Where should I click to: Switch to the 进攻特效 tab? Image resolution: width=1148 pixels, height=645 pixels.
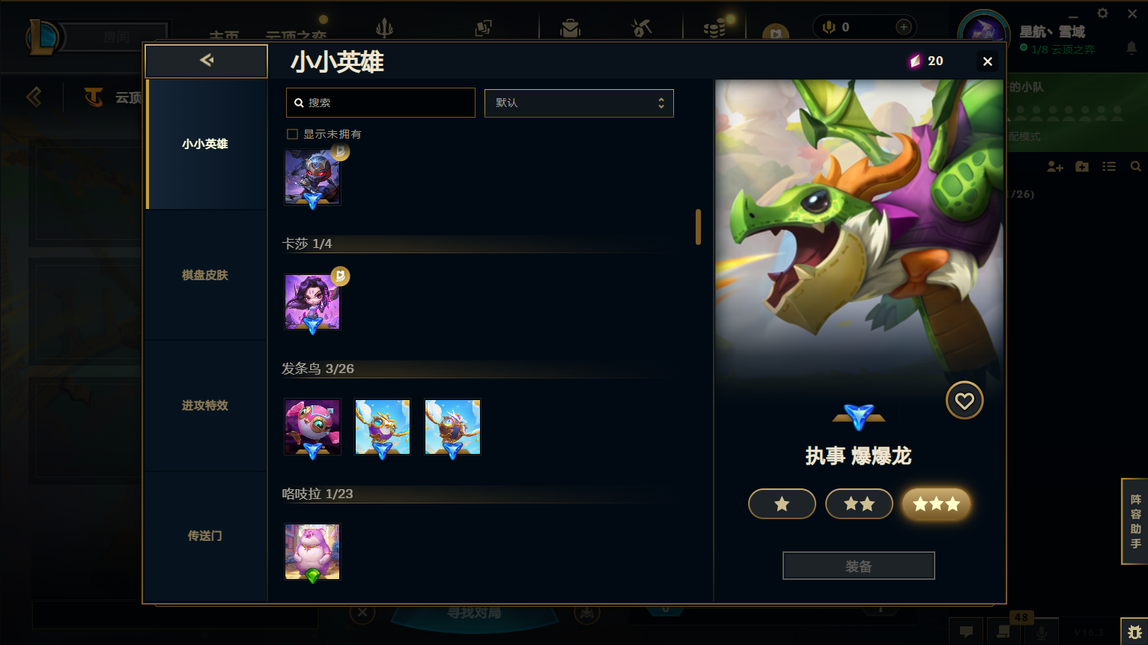pyautogui.click(x=205, y=405)
